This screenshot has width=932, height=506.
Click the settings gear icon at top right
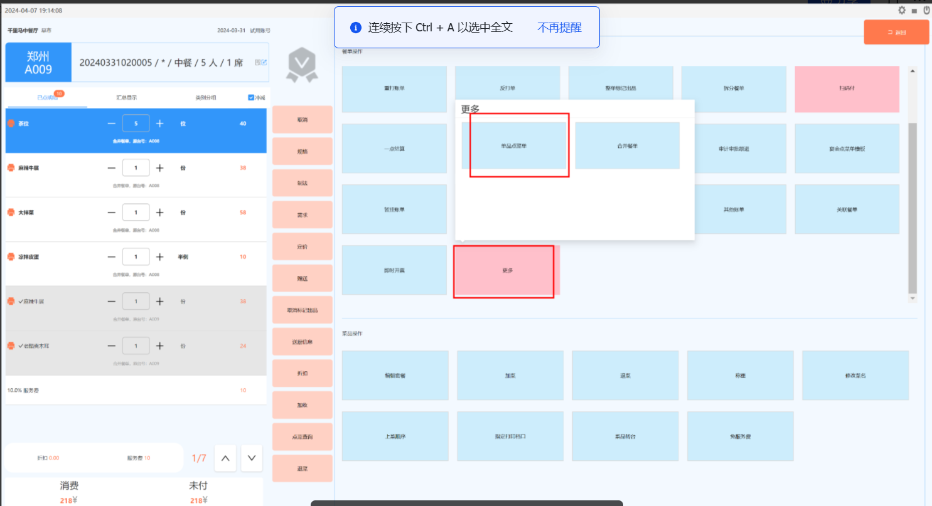[902, 10]
